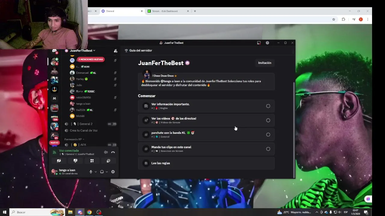The width and height of the screenshot is (385, 216).
Task: Open Windows Start menu
Action: tap(5, 212)
